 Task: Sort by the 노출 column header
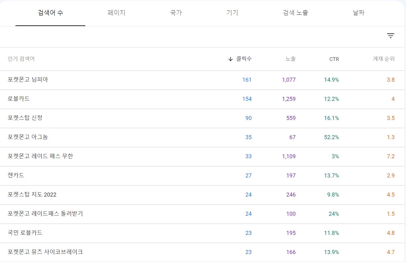291,59
